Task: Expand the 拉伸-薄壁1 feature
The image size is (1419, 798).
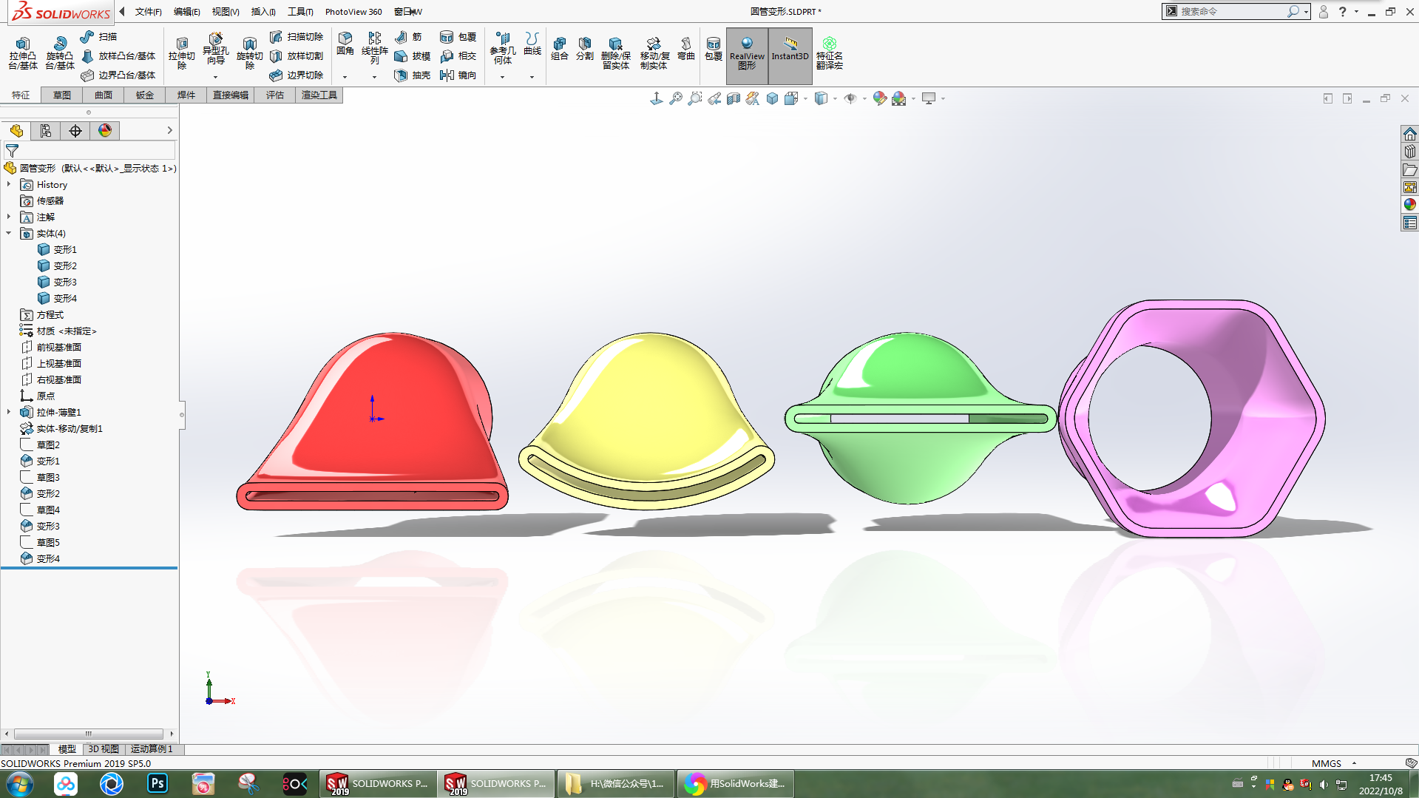Action: [9, 412]
